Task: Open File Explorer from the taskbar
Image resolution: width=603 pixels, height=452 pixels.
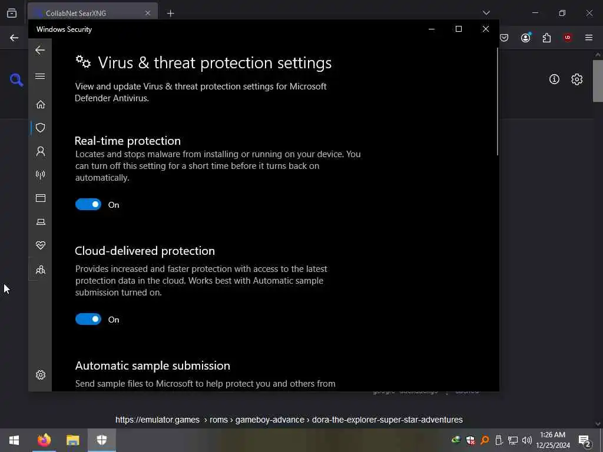Action: coord(72,440)
